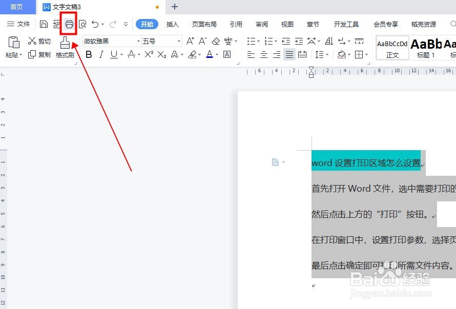Apply character border icon A in box
The image size is (456, 309).
227,54
